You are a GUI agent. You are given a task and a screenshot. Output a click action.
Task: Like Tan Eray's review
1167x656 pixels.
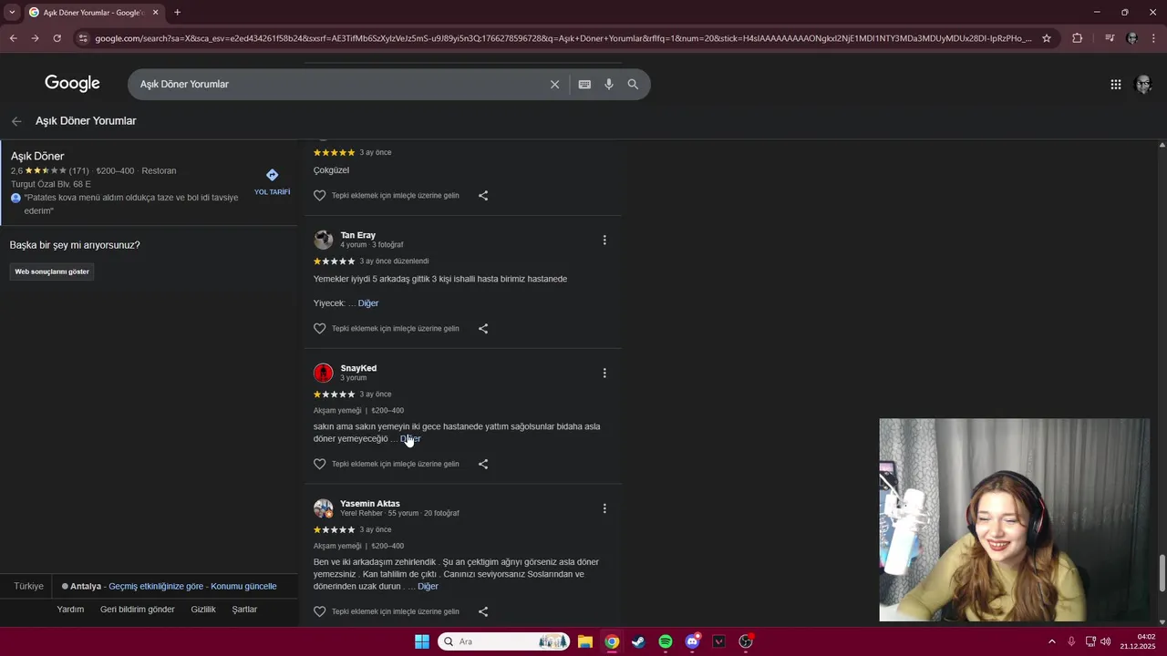click(320, 329)
